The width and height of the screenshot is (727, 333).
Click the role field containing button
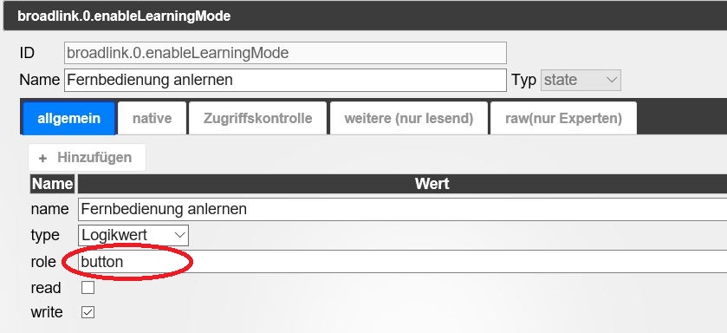coord(402,262)
